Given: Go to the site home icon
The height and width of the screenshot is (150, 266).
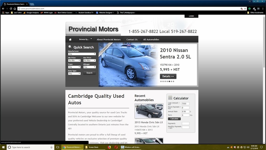Looking at the screenshot, I should click(x=70, y=40).
